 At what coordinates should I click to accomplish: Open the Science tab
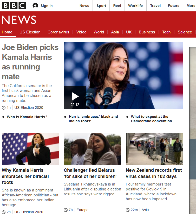[185, 32]
